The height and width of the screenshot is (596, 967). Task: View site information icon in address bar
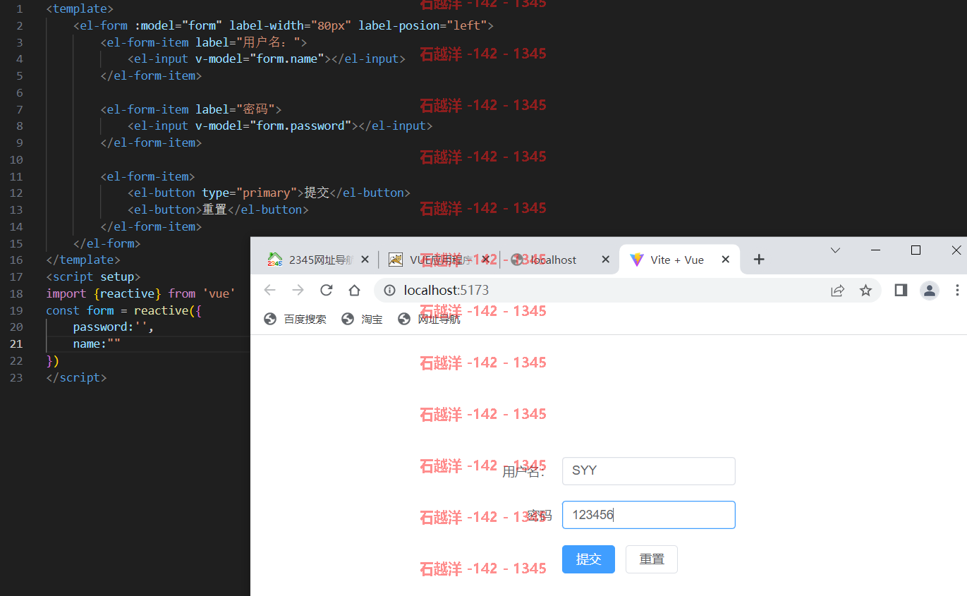click(x=389, y=291)
